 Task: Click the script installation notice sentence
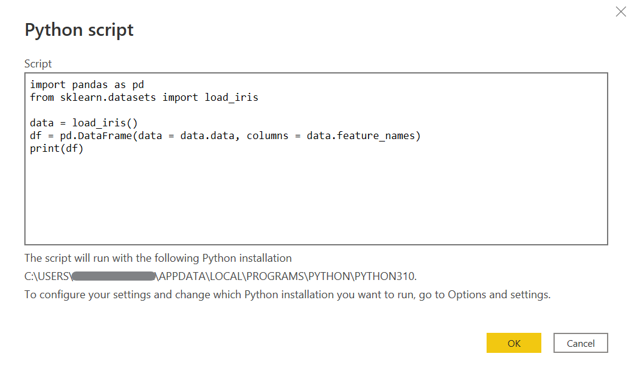157,258
